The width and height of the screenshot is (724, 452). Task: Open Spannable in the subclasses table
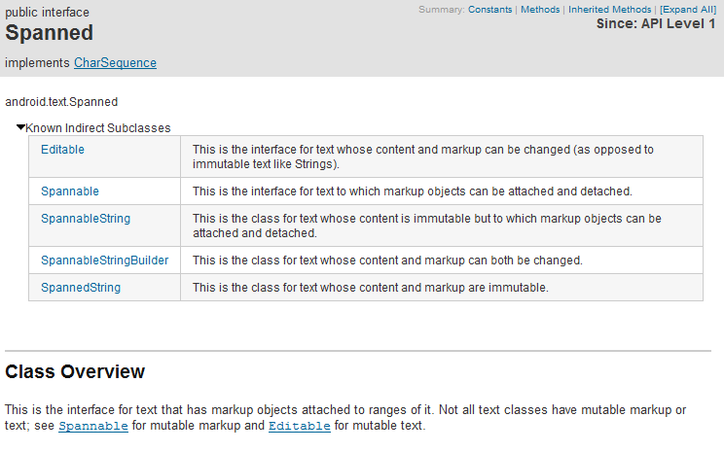tap(70, 191)
